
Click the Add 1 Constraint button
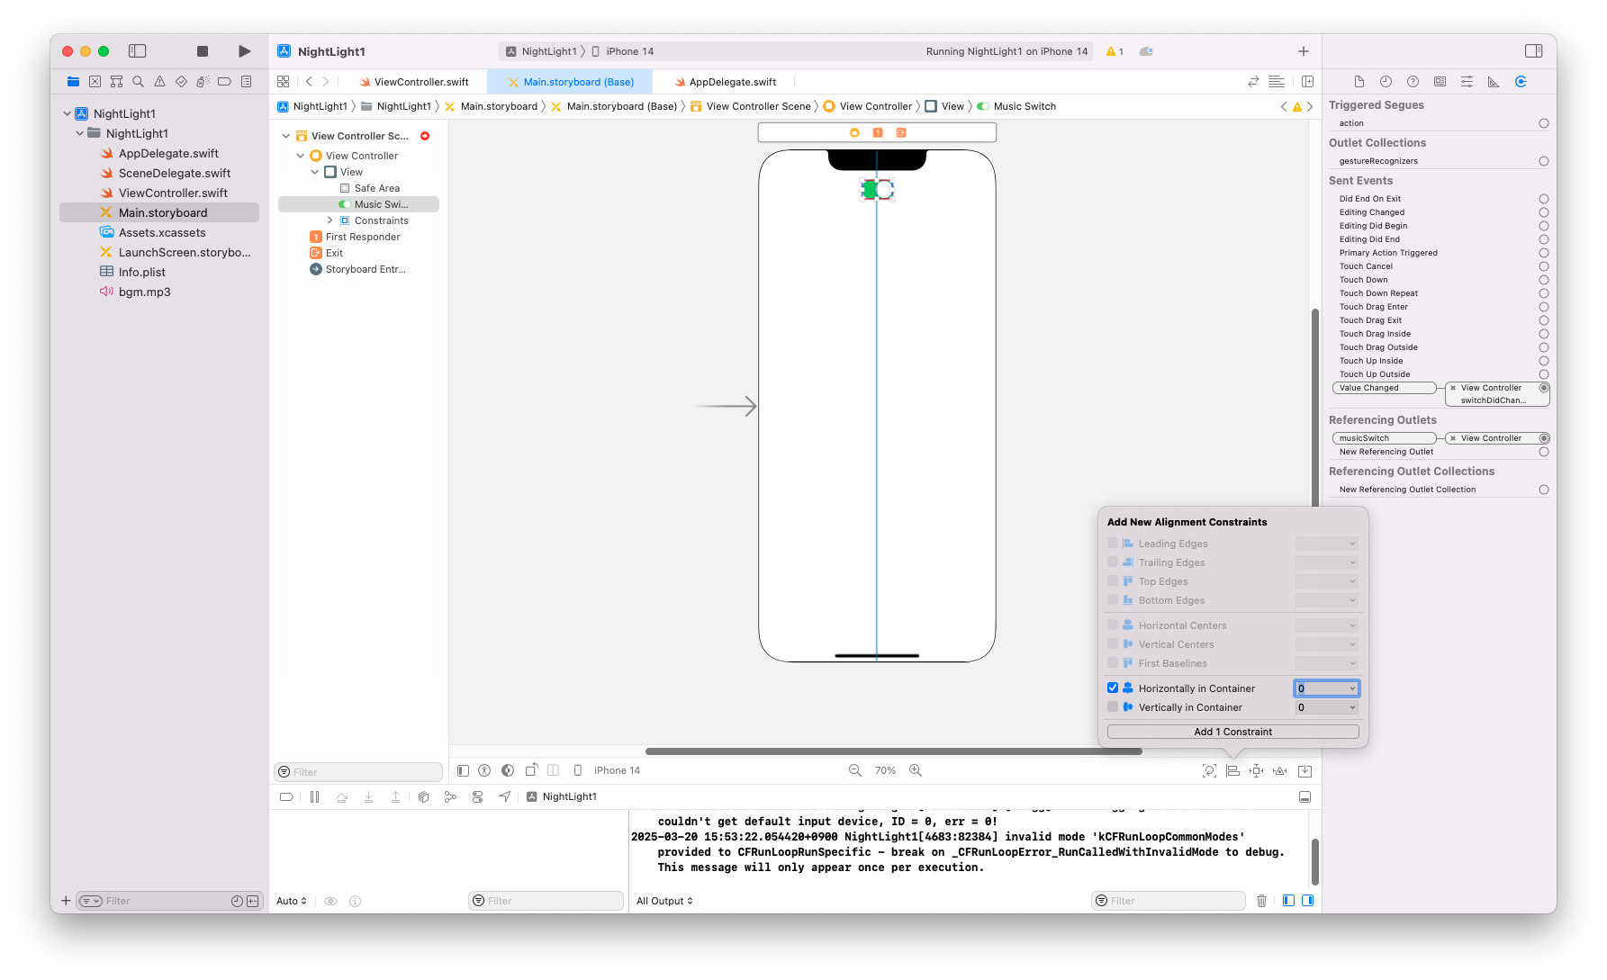[x=1232, y=732]
